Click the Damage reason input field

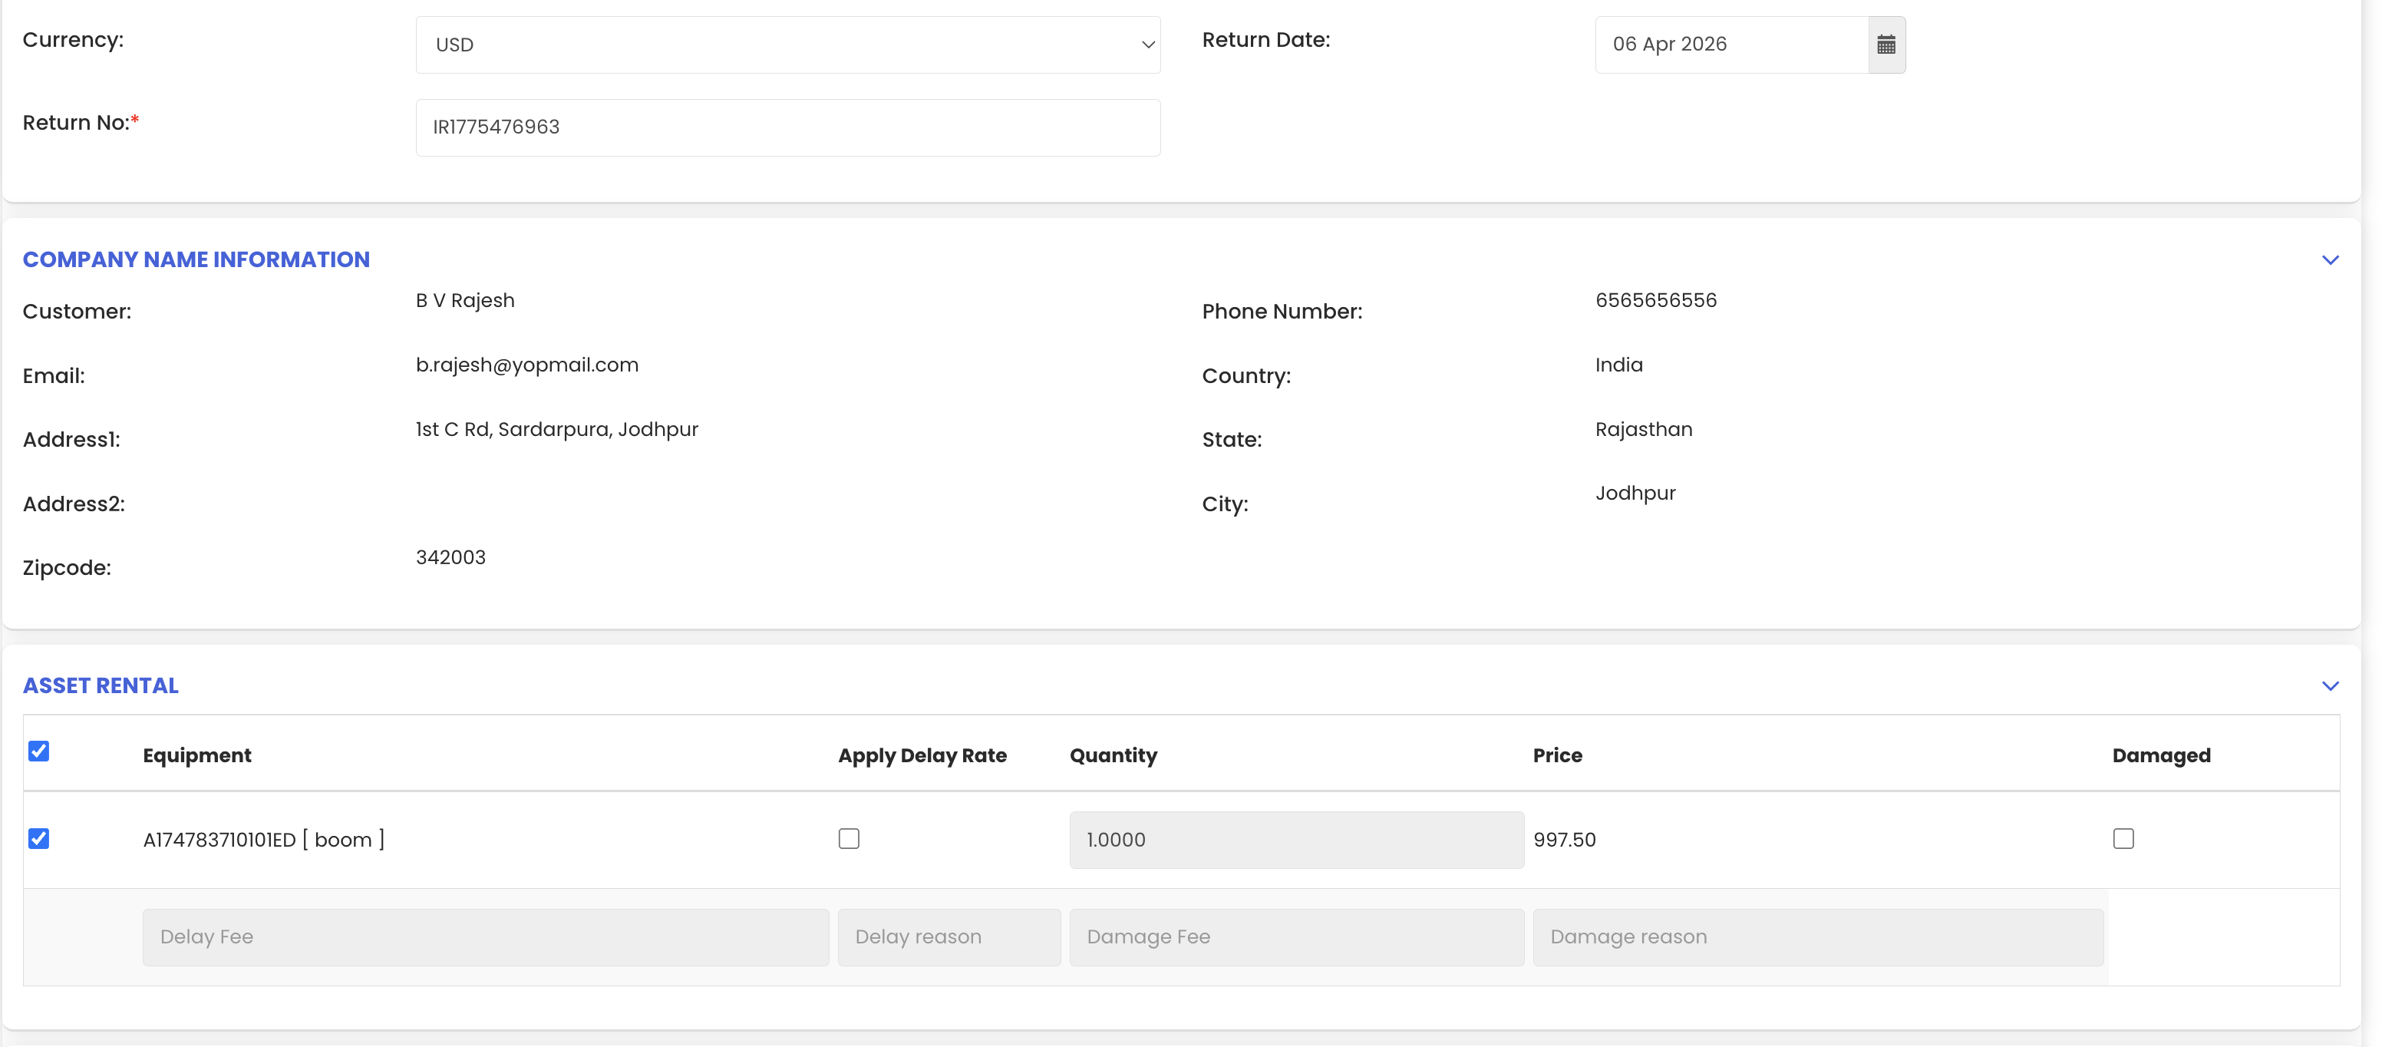1817,937
